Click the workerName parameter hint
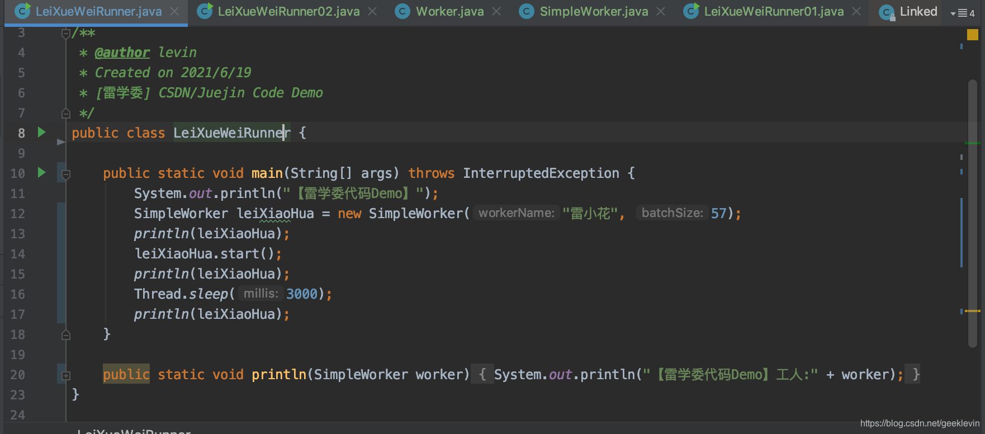This screenshot has height=434, width=985. point(517,213)
